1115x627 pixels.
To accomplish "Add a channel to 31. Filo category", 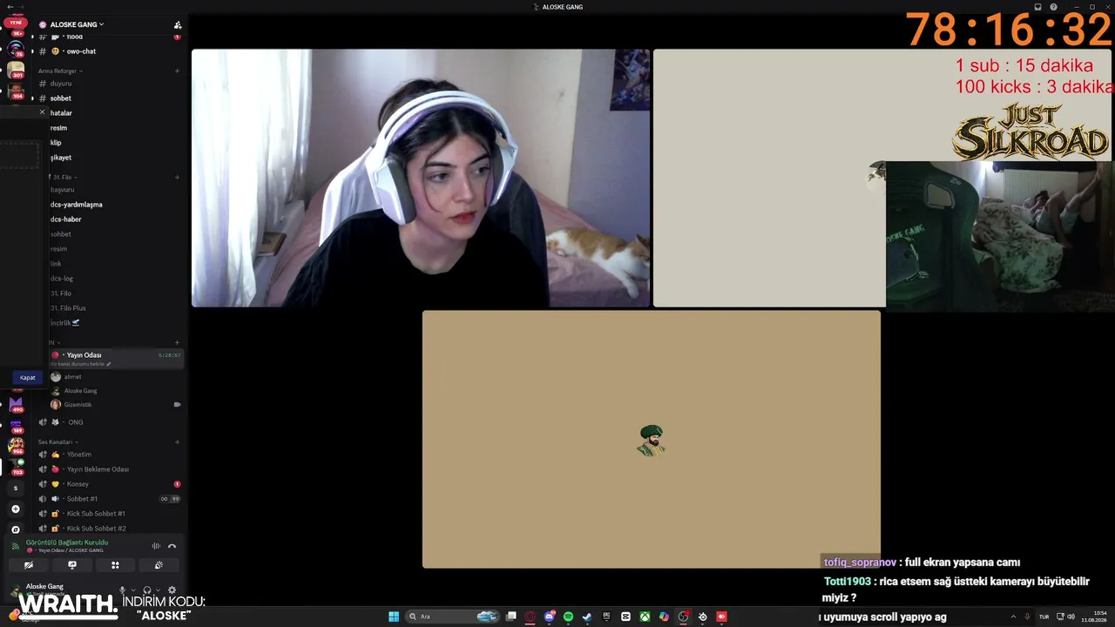I will point(177,177).
